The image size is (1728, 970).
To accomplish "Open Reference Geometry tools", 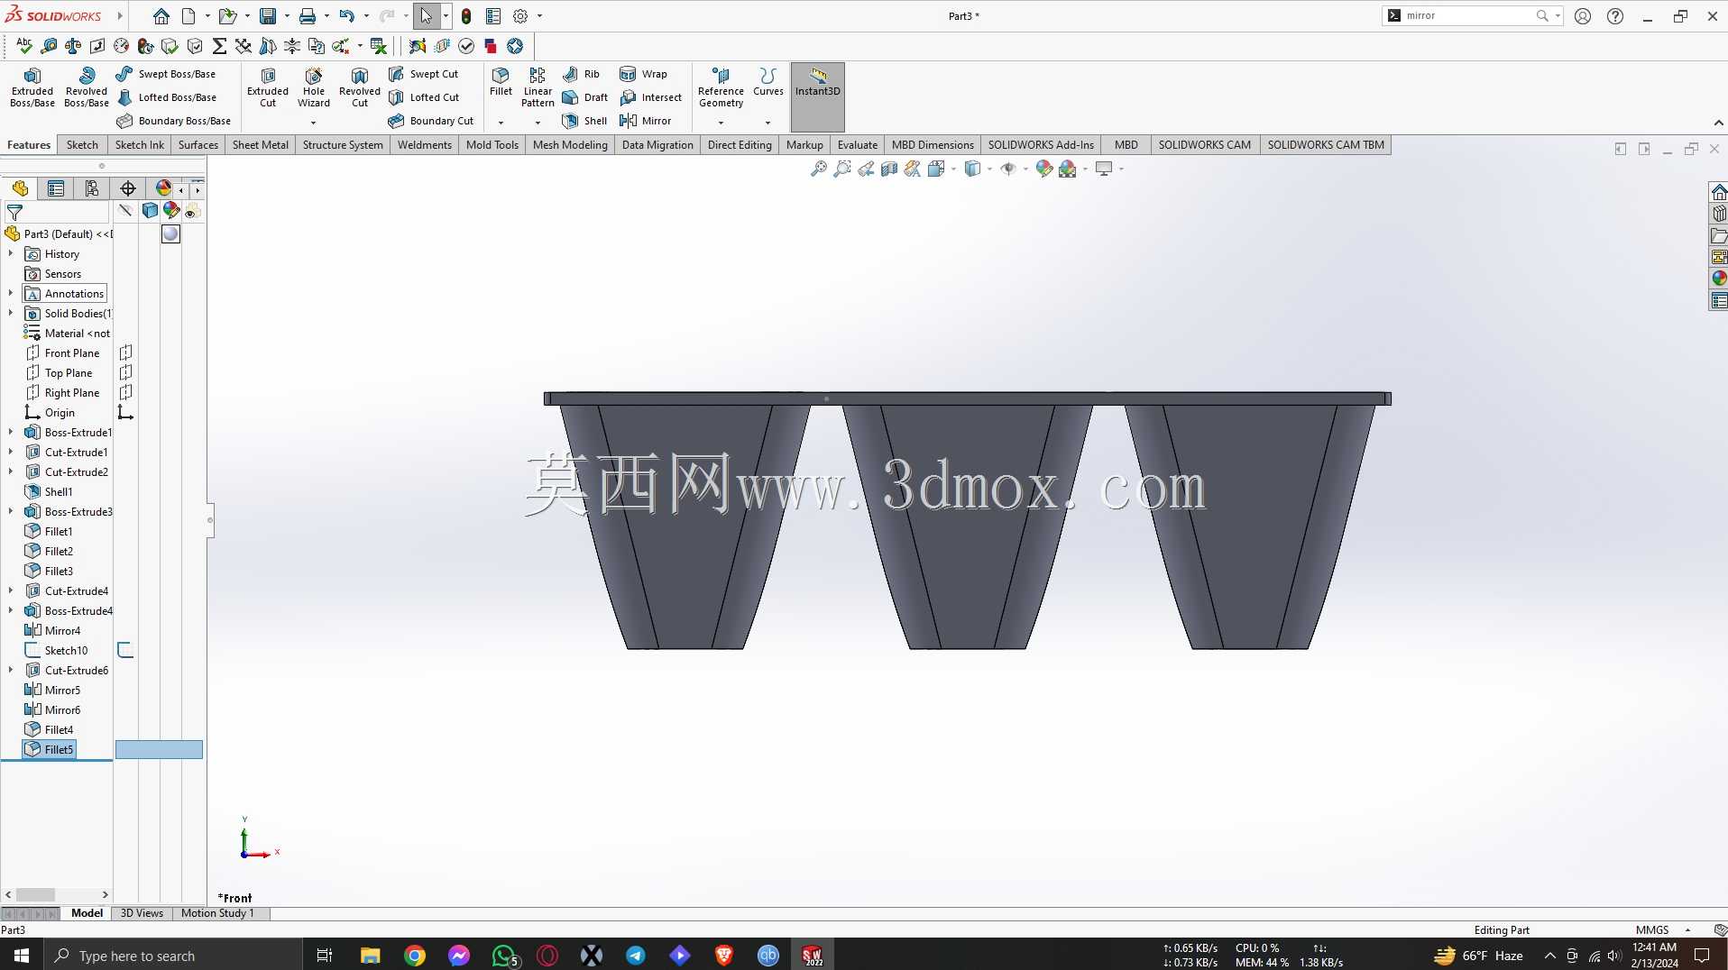I will [x=721, y=87].
